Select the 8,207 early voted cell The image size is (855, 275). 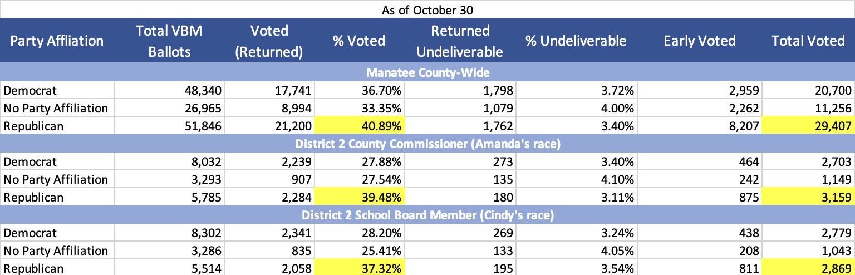pos(699,126)
